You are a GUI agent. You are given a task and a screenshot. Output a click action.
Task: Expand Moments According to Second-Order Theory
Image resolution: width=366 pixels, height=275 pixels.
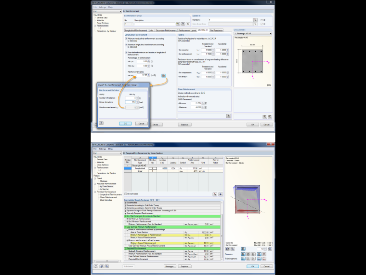click(x=125, y=208)
